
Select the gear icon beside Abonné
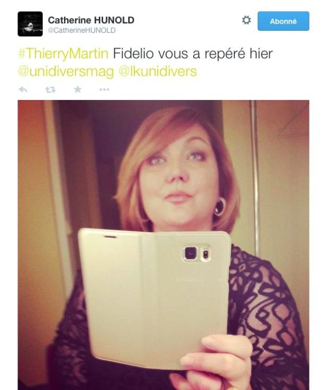click(x=246, y=20)
